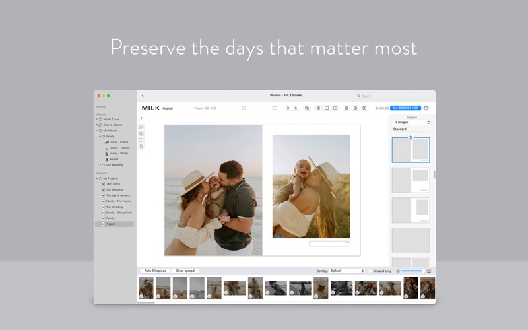
Task: Select the Family - Kristie album
Action: [x=117, y=142]
